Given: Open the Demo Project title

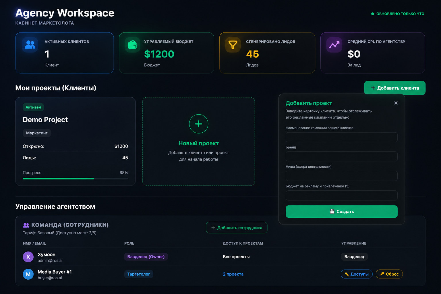Looking at the screenshot, I should (x=45, y=120).
